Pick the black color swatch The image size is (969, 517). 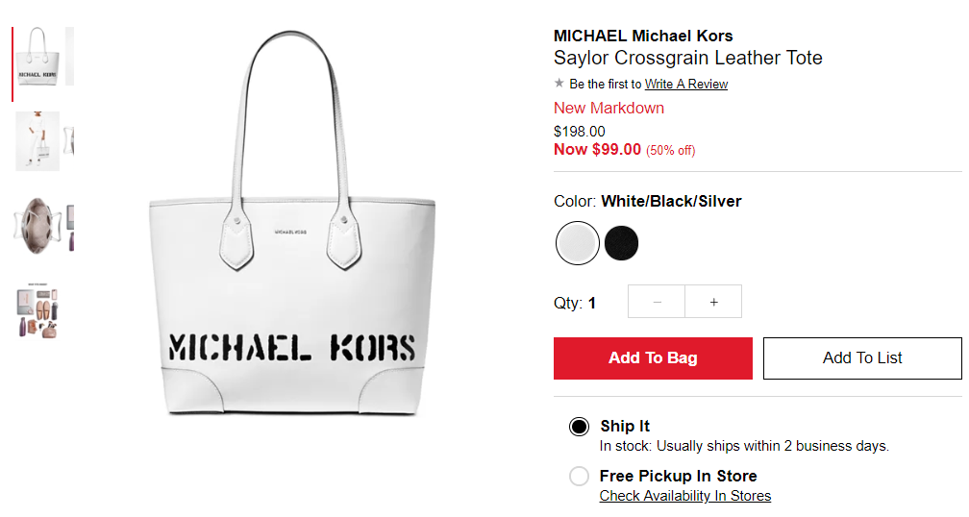[621, 243]
